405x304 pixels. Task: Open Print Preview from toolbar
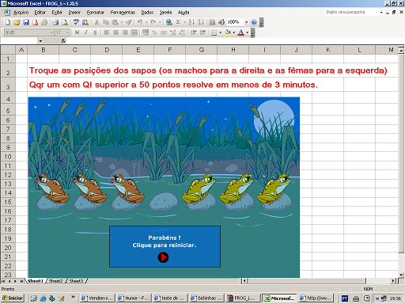pos(65,22)
